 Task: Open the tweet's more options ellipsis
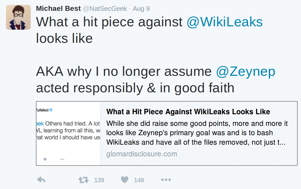[x=166, y=180]
